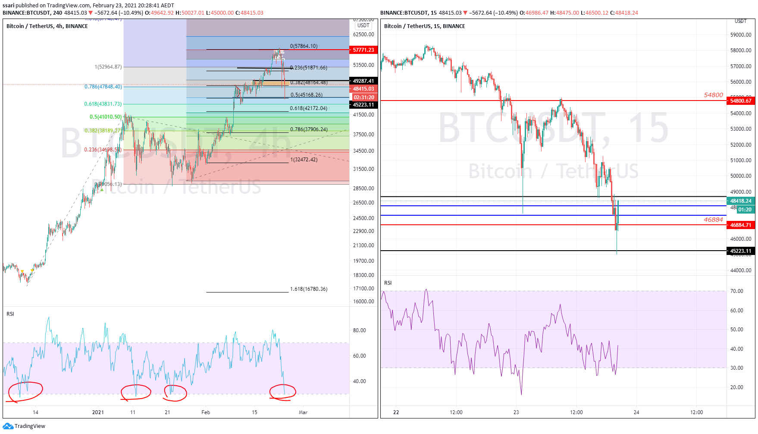The width and height of the screenshot is (758, 434).
Task: Select the 0.786(37906.24) Fibonacci label
Action: (309, 129)
